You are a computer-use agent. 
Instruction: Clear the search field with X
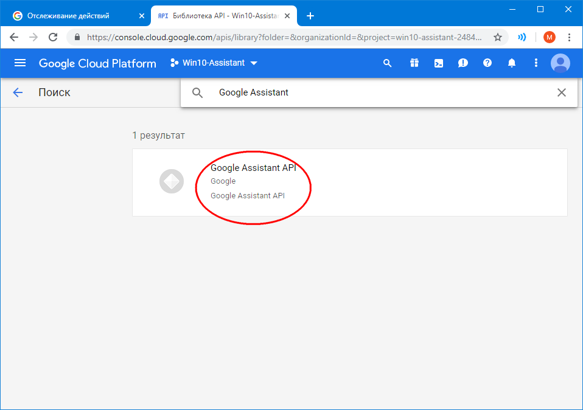point(561,92)
